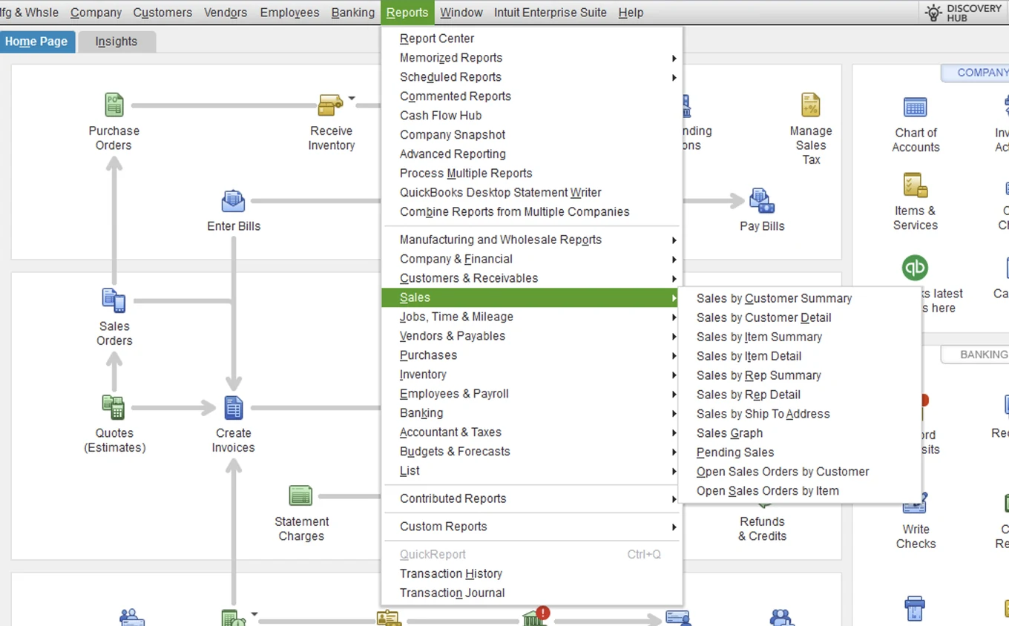1009x626 pixels.
Task: Open the Help menu
Action: pos(631,13)
